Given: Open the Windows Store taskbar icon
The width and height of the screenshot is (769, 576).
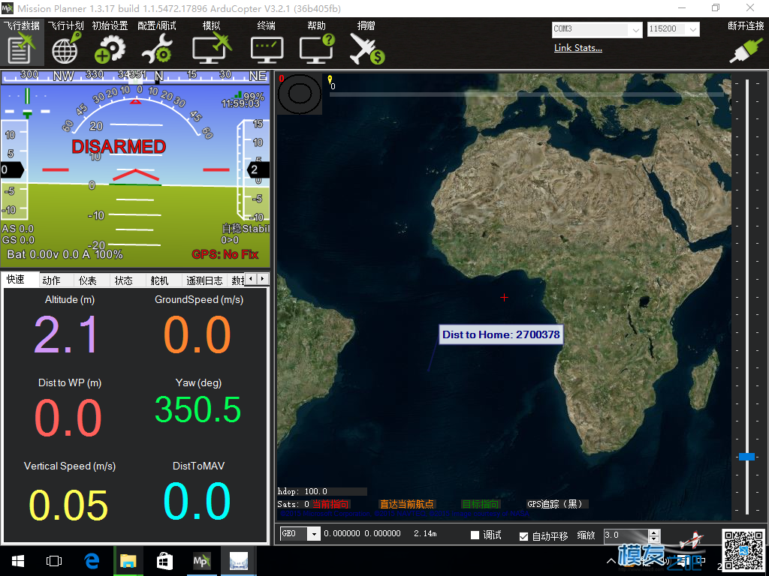Looking at the screenshot, I should [x=164, y=561].
